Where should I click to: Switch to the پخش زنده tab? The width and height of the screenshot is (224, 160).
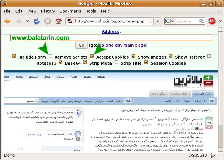[x=159, y=94]
